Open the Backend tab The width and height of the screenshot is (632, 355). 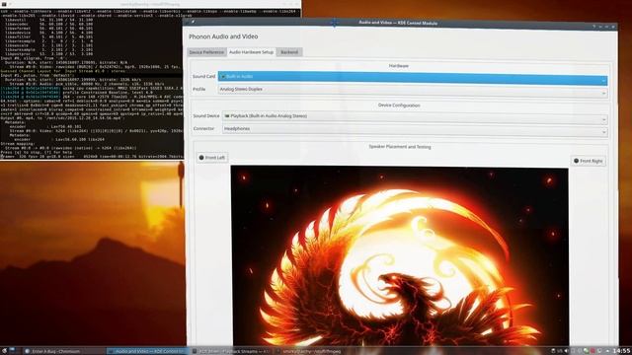[289, 52]
